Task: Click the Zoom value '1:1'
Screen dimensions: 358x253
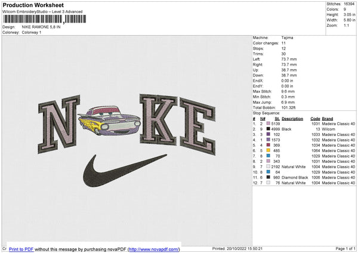Action: pos(346,25)
